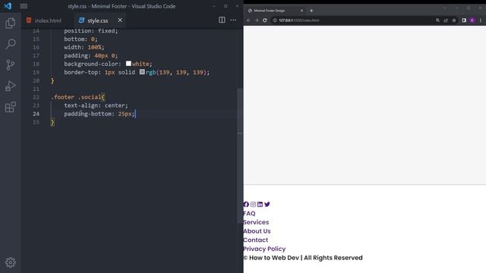This screenshot has width=486, height=273.
Task: Click the white color swatch on line 18
Action: point(128,64)
